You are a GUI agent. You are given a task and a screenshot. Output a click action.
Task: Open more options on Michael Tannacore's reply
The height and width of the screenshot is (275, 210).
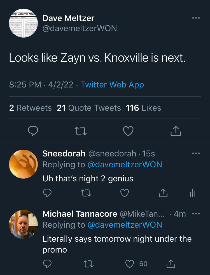[196, 214]
